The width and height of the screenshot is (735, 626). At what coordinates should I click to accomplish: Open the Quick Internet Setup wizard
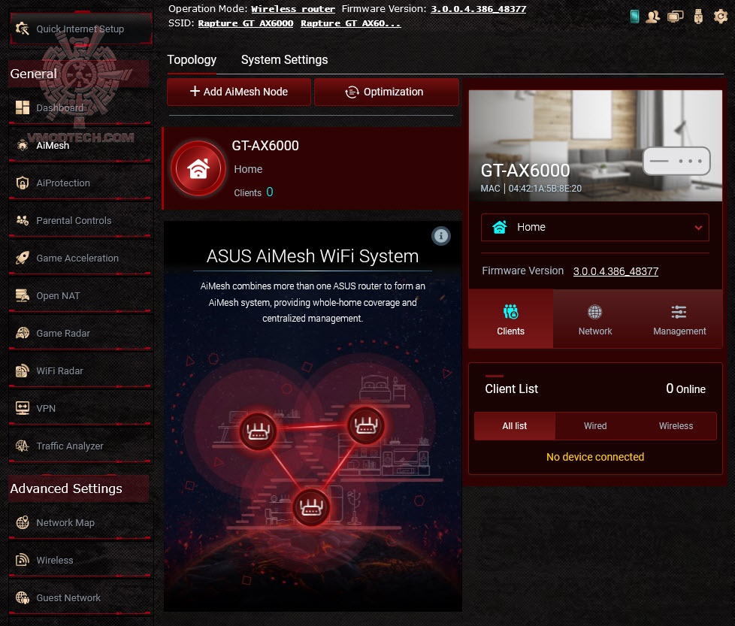click(80, 29)
